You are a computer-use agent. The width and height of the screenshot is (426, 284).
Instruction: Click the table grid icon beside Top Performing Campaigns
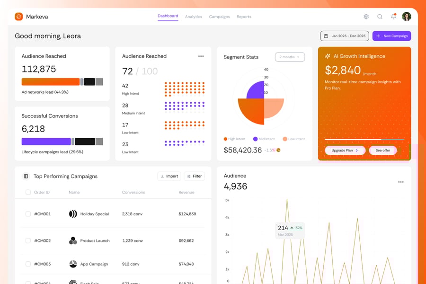26,177
